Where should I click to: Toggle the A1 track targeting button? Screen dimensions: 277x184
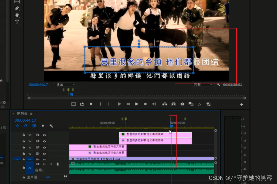(30, 168)
